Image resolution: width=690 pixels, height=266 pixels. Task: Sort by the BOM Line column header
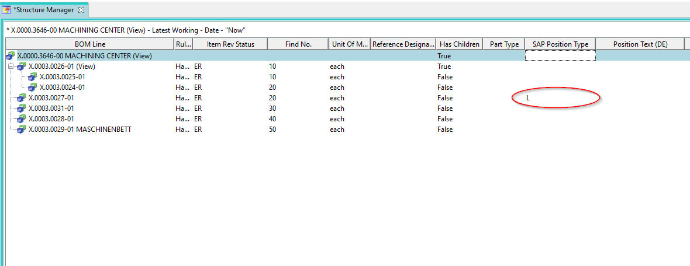pyautogui.click(x=89, y=44)
